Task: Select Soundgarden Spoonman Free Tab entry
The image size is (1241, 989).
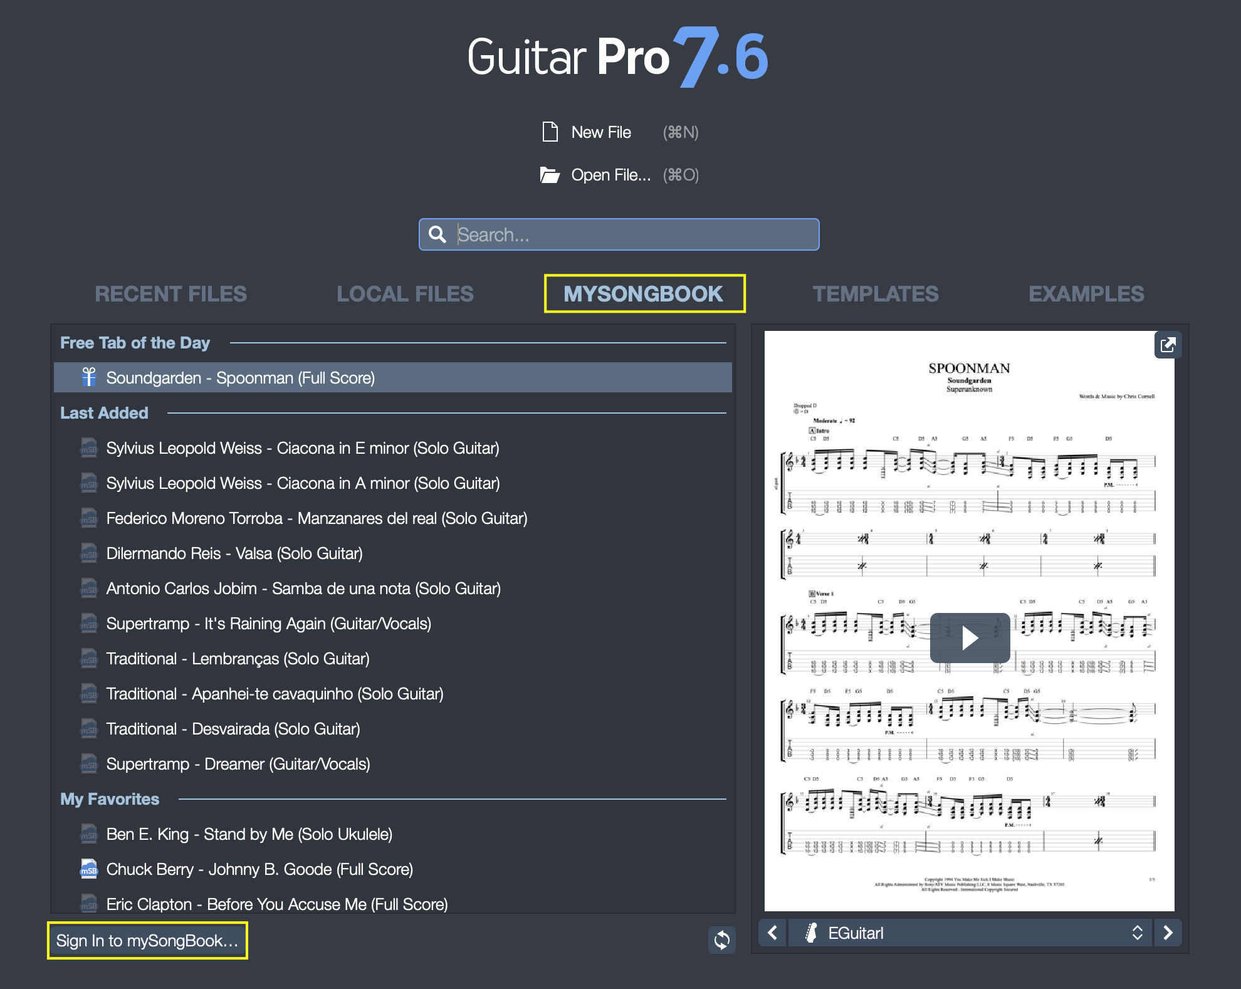Action: (x=392, y=379)
